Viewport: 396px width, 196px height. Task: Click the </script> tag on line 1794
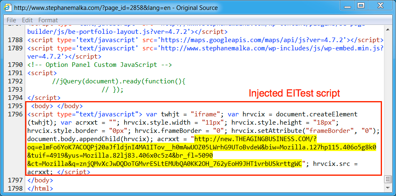coord(44,98)
